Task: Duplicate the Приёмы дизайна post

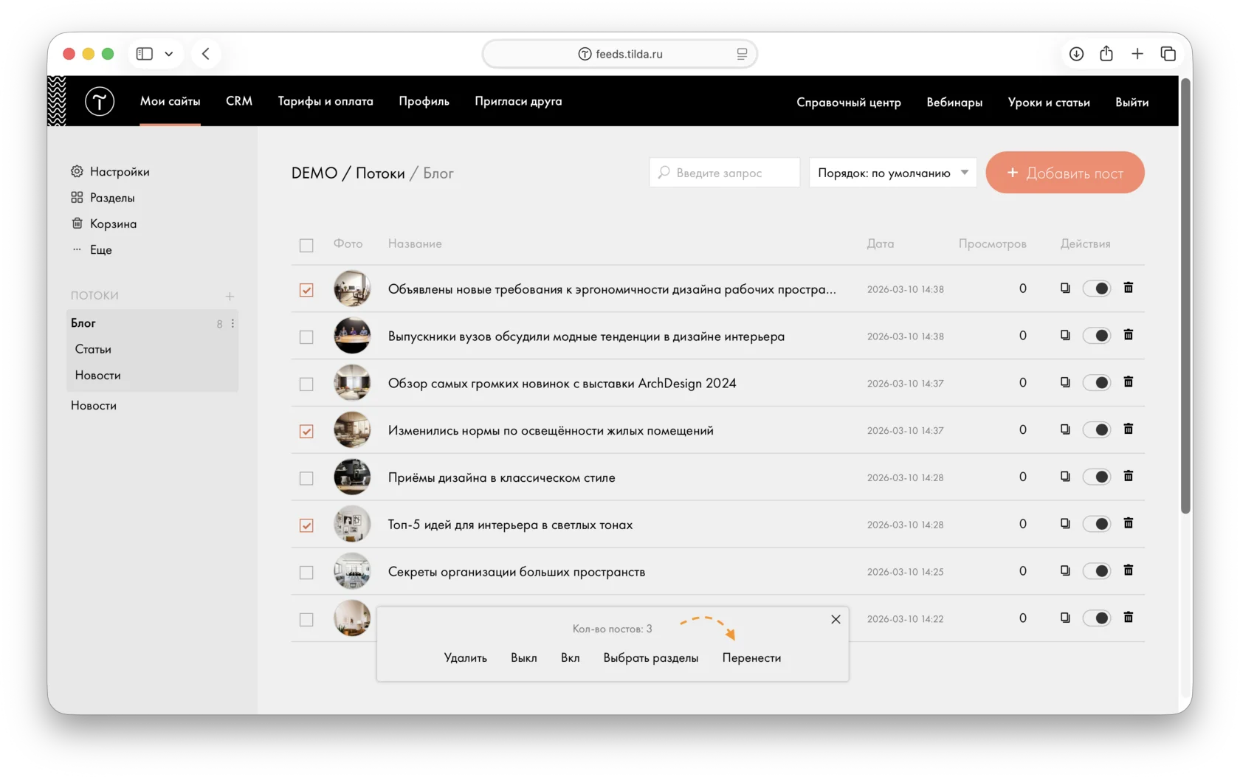Action: click(1065, 477)
